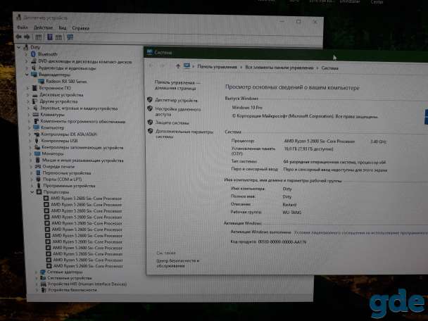This screenshot has width=428, height=321.
Task: Click the up-arrow icon in the Система window
Action: 178,65
